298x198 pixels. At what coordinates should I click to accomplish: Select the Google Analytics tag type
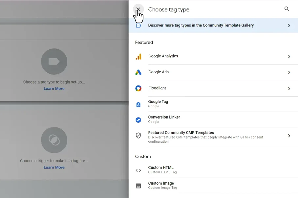coord(213,56)
